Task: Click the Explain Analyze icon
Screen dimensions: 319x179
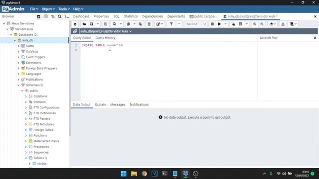Action: click(240, 24)
